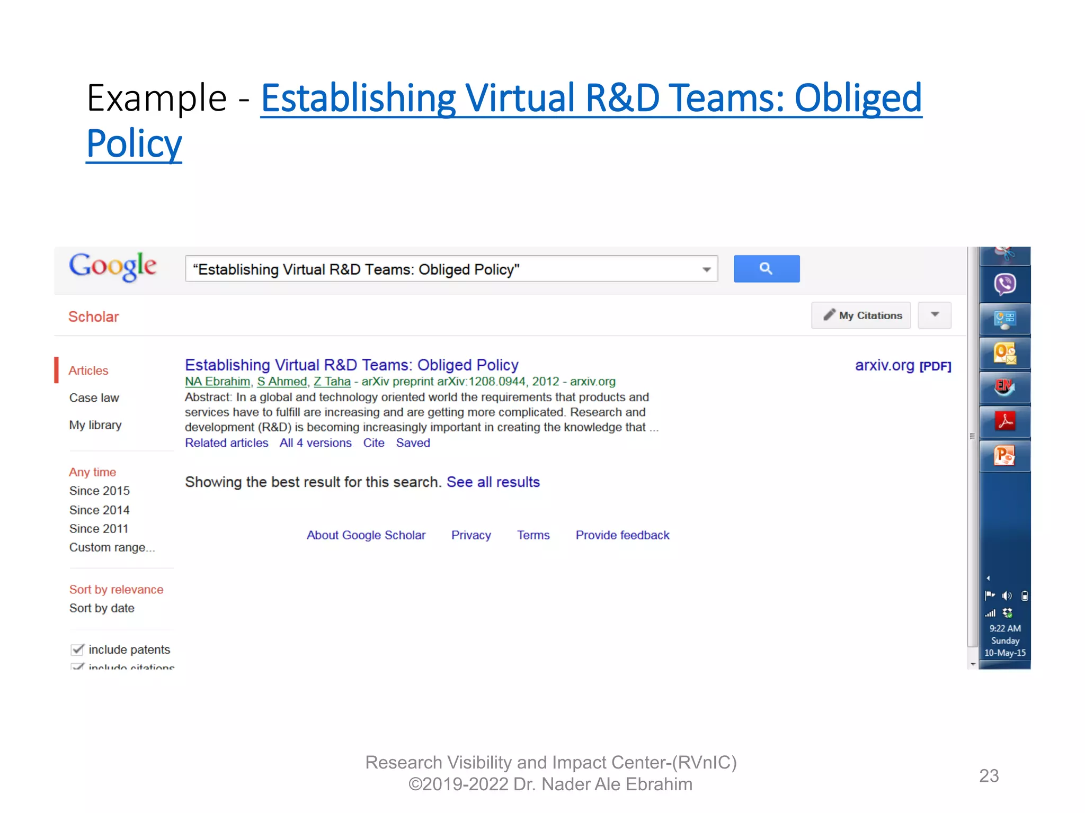The image size is (1085, 813).
Task: Click Related articles link
Action: coord(227,443)
